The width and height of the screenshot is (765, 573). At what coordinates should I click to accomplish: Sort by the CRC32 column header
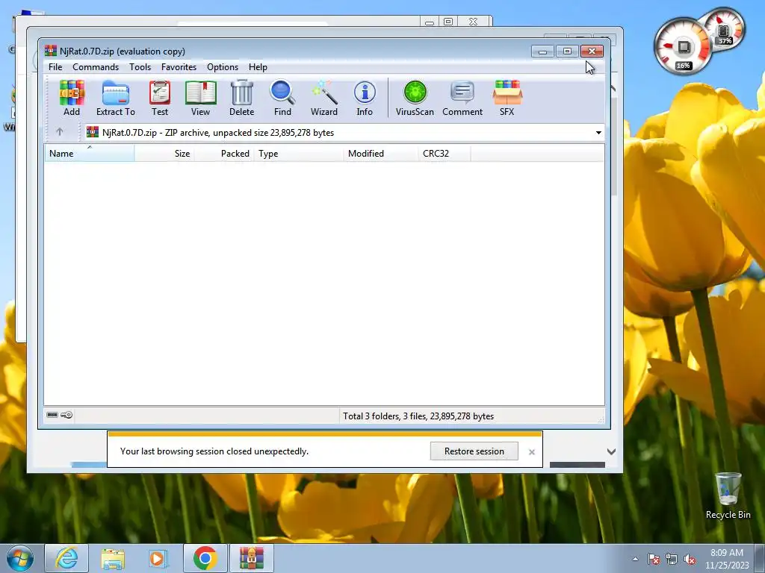(444, 154)
